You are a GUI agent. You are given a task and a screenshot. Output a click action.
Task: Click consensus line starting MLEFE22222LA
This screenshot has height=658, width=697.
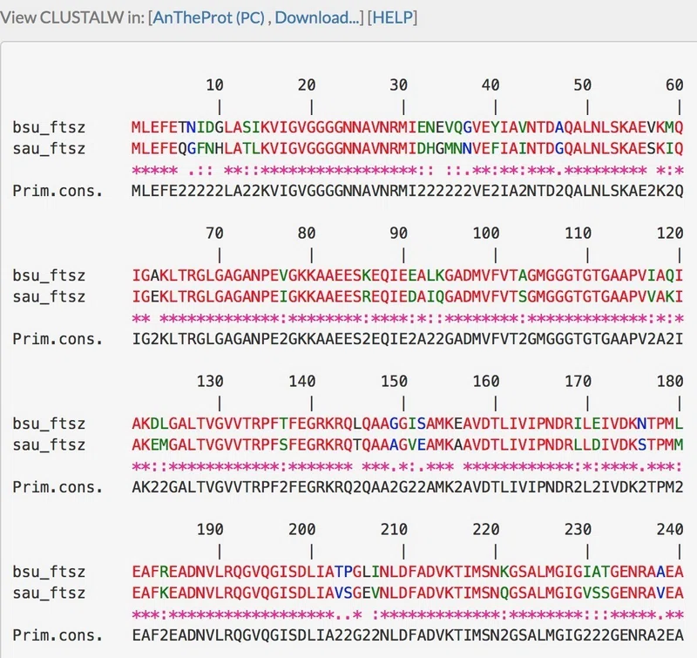click(407, 191)
